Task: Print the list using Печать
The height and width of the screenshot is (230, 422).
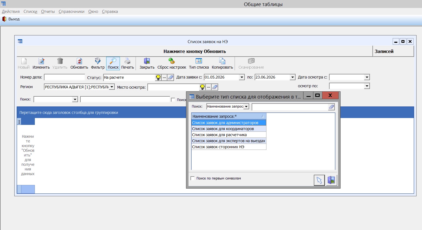Action: [x=128, y=61]
